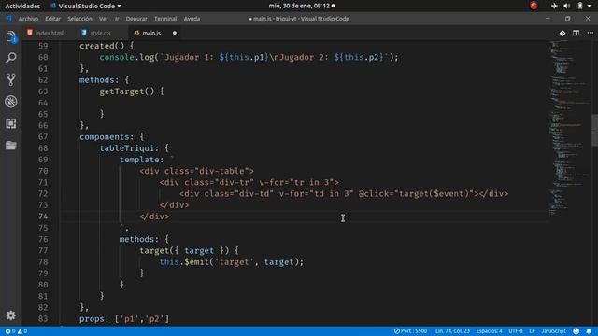The image size is (598, 336).
Task: Click unsaved dot on main.js tab
Action: pyautogui.click(x=175, y=34)
